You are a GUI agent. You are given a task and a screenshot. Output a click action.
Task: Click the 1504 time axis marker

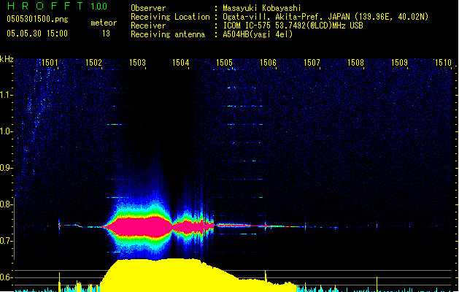[x=181, y=63]
